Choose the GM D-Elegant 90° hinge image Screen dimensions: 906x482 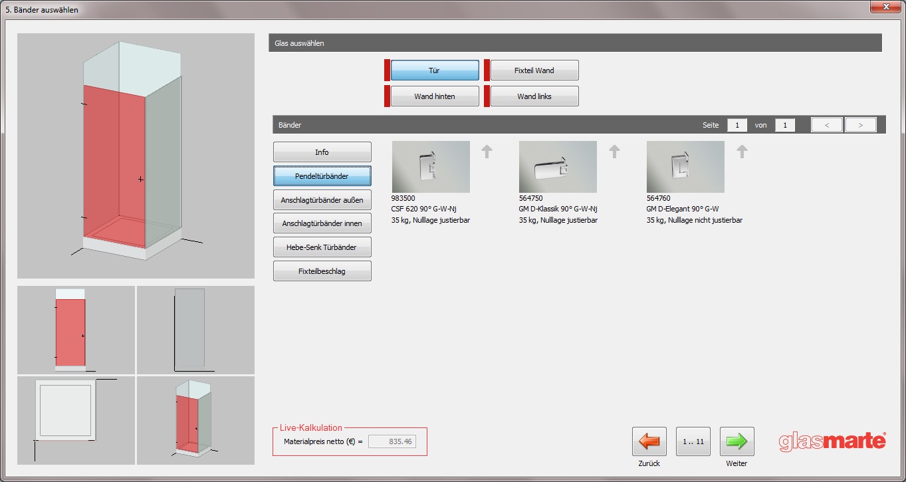685,167
